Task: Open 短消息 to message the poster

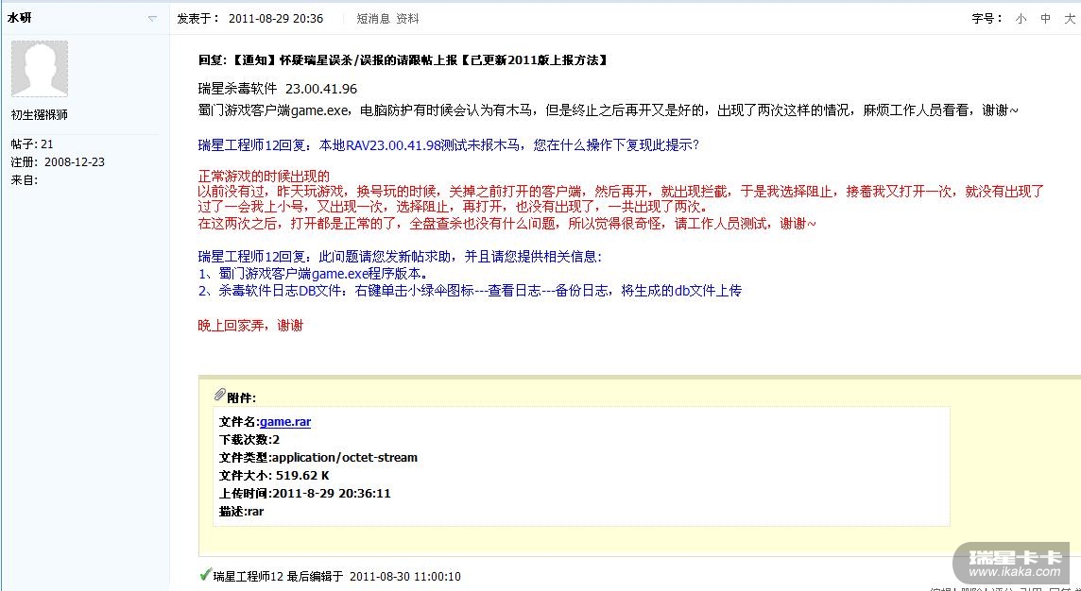Action: coord(373,19)
